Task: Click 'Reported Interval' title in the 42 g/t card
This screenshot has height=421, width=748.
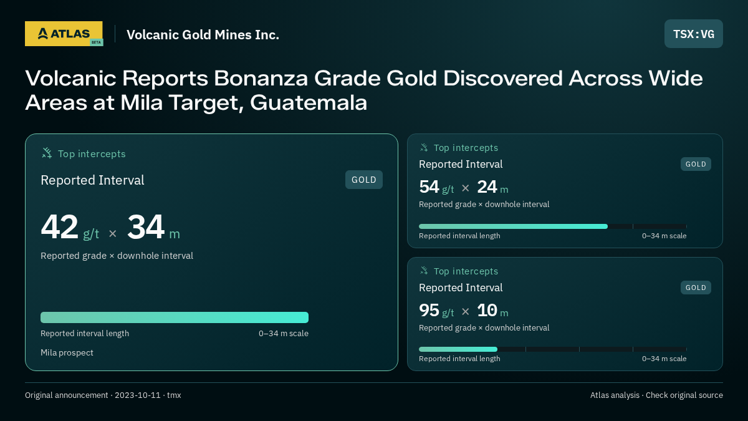Action: [x=92, y=180]
